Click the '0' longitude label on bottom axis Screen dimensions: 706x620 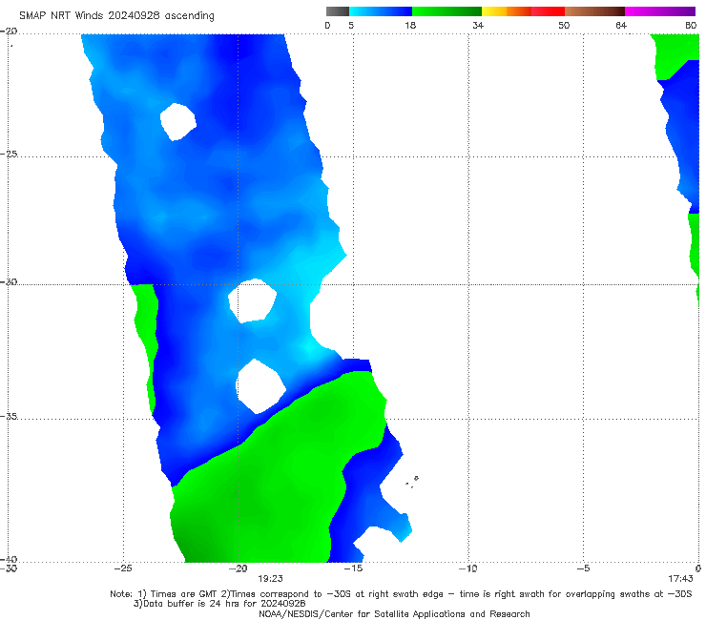pos(698,568)
